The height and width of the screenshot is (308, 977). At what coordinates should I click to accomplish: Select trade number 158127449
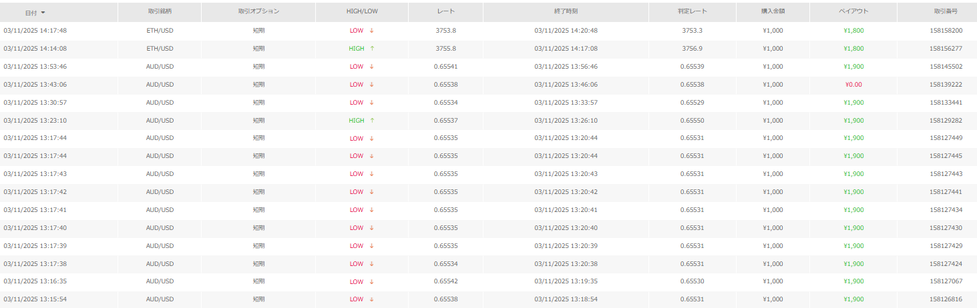[x=946, y=139]
